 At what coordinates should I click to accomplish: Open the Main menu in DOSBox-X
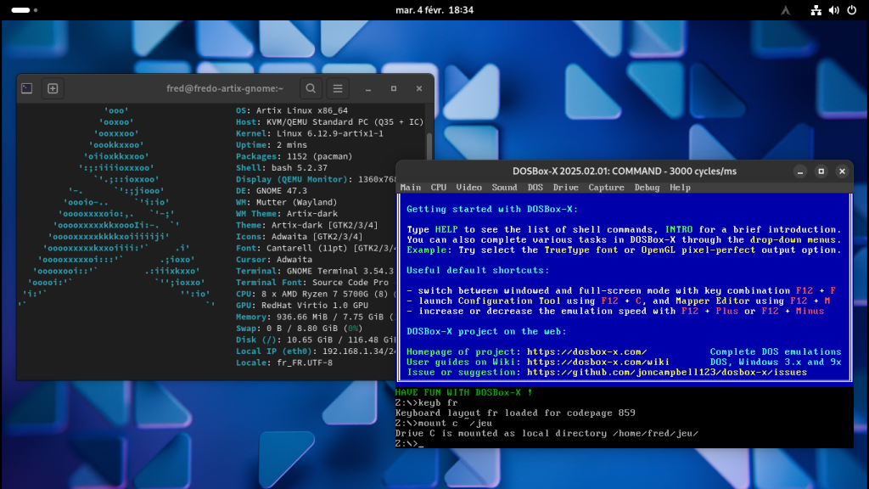pyautogui.click(x=411, y=188)
